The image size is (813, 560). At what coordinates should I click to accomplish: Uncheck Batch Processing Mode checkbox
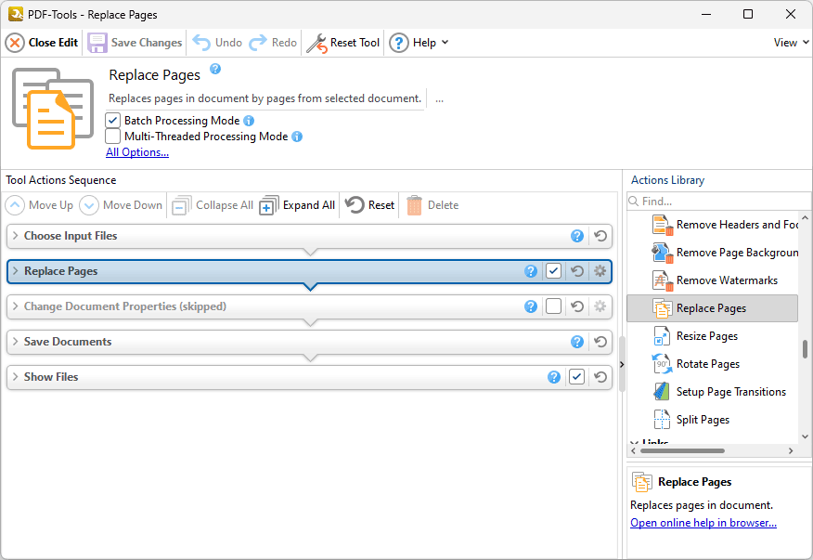[x=112, y=121]
